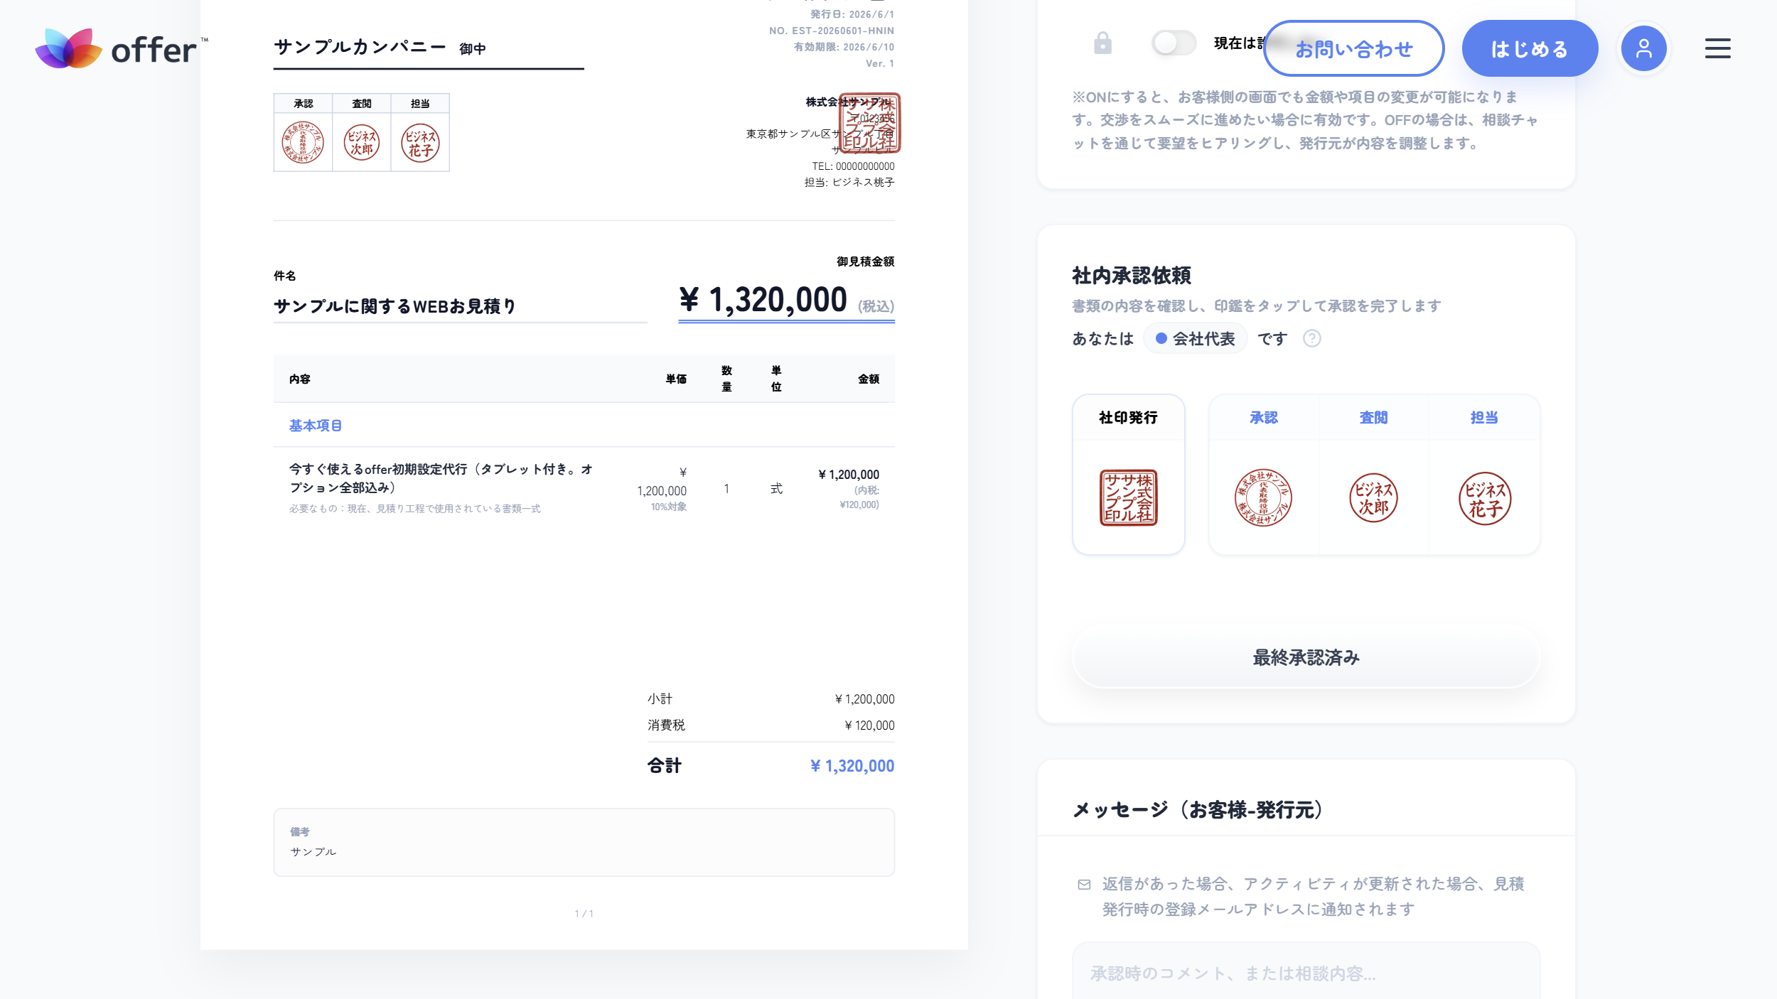The image size is (1777, 999).
Task: Click the 基本項目 section link
Action: 315,426
